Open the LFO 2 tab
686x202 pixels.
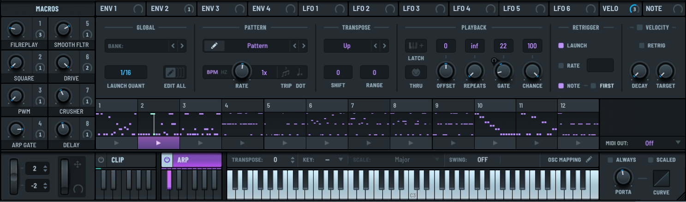[x=373, y=8]
